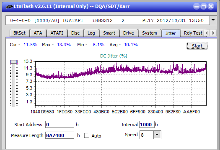This screenshot has height=150, width=220.
Task: Open the System tab
Action: (150, 33)
